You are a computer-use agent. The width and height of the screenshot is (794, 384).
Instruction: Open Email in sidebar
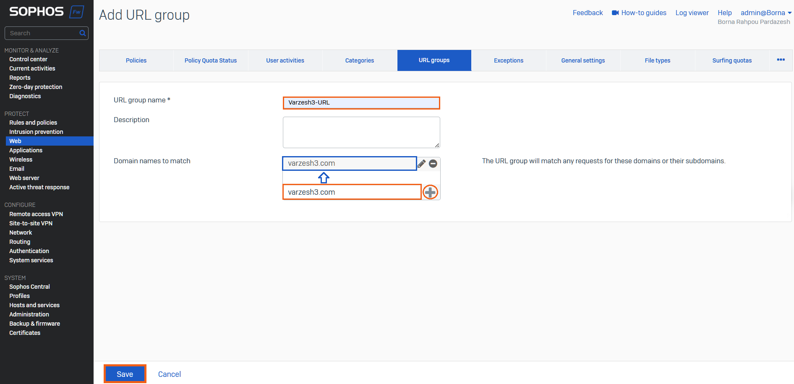tap(17, 169)
